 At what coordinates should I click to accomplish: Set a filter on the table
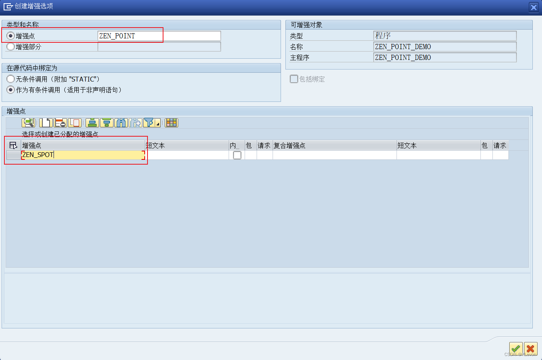[x=149, y=123]
